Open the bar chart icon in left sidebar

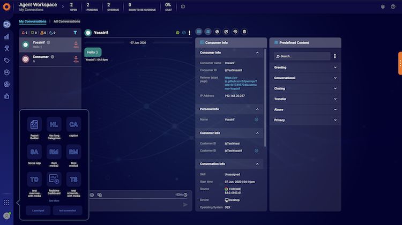coord(6,37)
